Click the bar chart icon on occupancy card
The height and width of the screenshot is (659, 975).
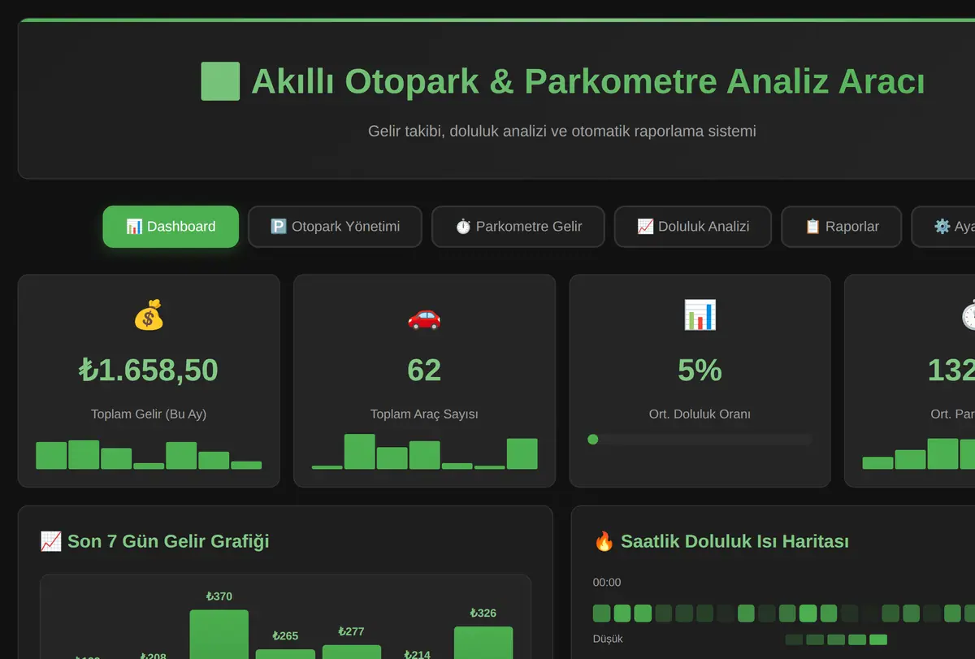click(x=700, y=315)
